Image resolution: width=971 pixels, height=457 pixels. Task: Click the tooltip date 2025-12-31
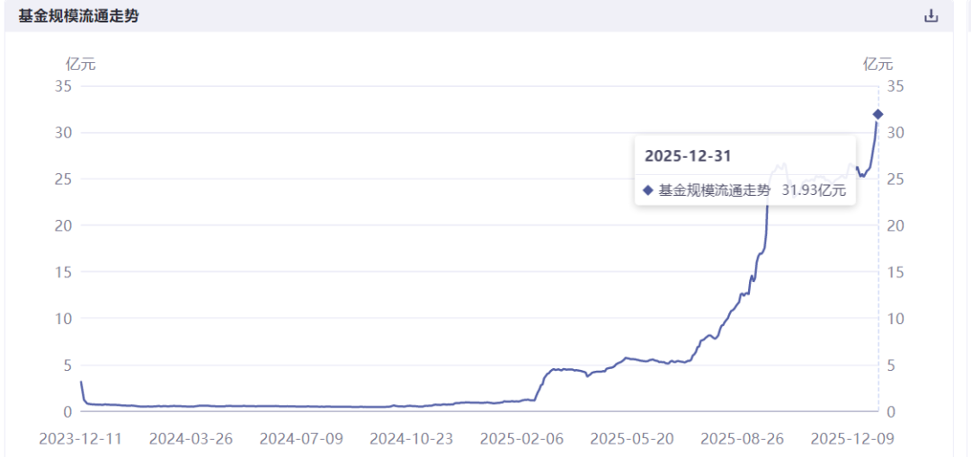click(688, 156)
